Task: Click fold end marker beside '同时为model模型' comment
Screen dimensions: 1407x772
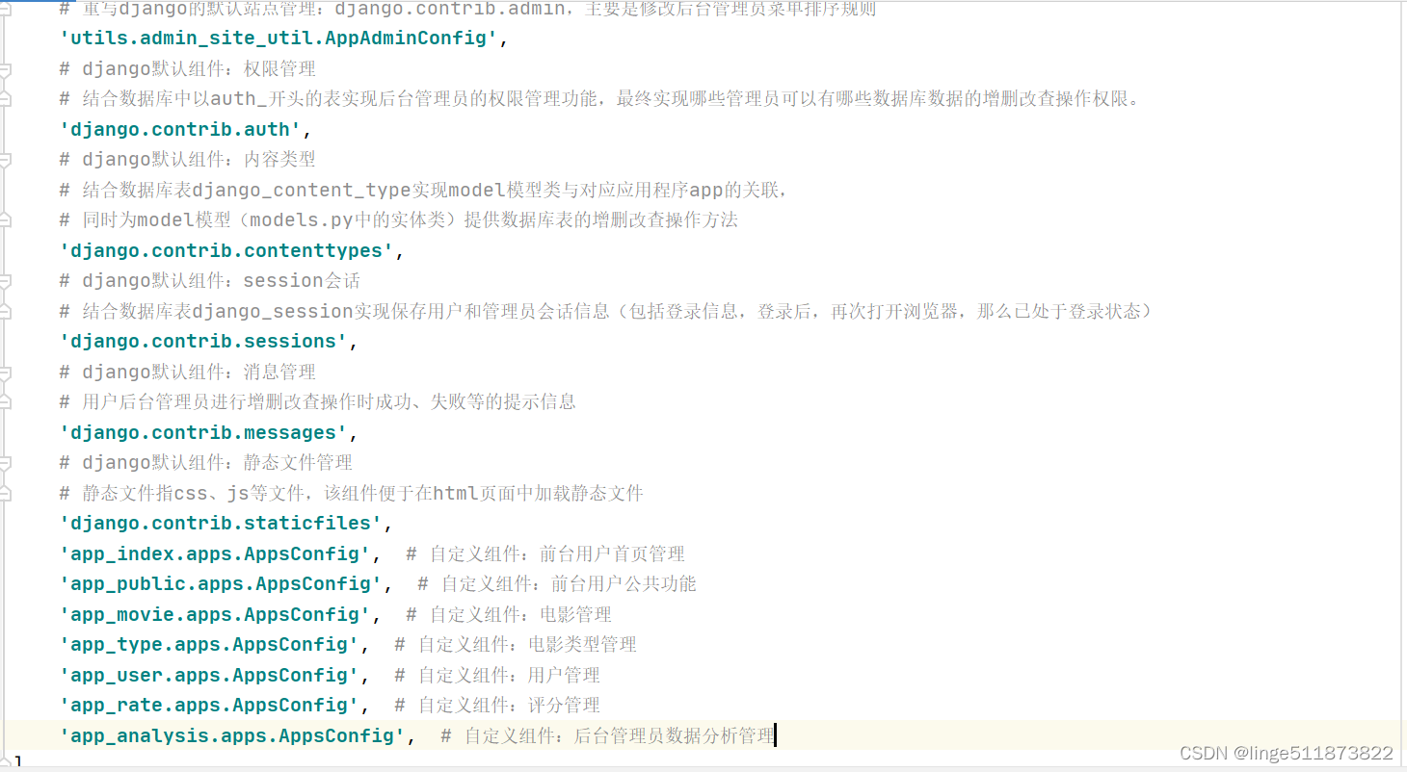Action: (x=5, y=220)
